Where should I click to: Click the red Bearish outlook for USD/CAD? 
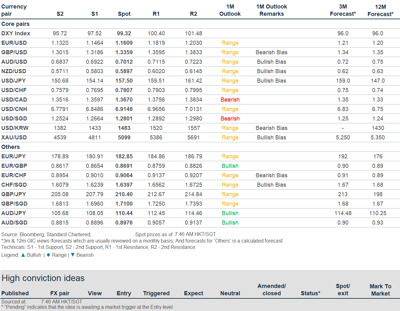230,100
